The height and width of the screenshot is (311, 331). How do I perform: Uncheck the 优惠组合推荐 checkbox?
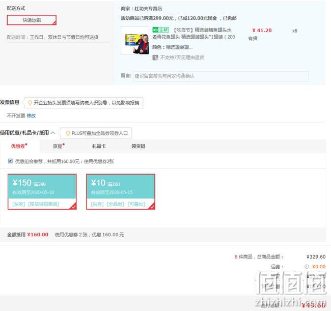point(10,161)
